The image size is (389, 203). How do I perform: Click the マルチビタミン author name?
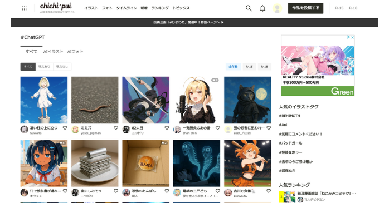pos(314,200)
